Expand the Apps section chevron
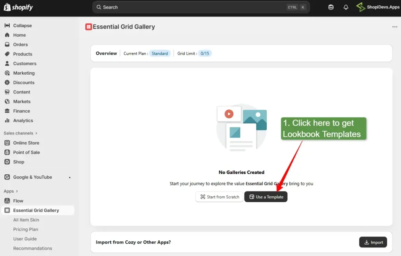The image size is (401, 256). tap(17, 192)
